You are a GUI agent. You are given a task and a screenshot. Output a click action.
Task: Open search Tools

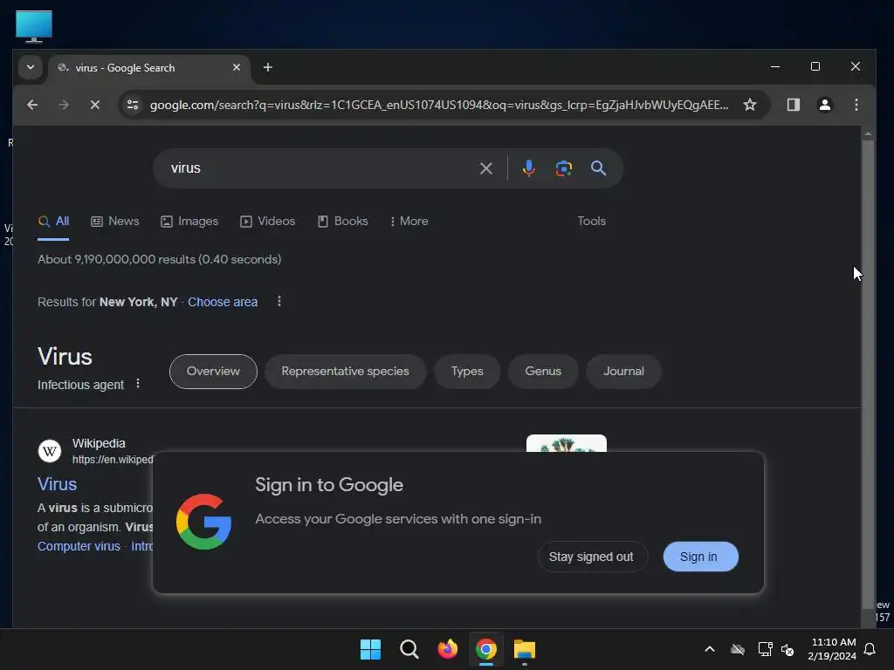[591, 221]
